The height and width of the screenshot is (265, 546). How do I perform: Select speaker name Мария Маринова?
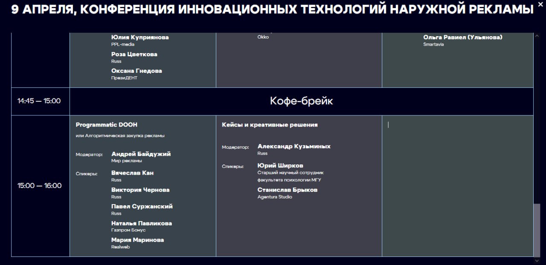pos(138,240)
